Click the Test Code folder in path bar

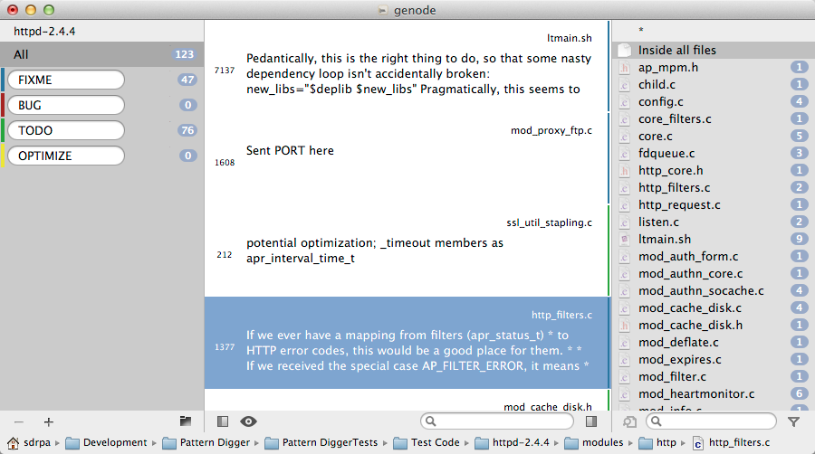(x=427, y=442)
